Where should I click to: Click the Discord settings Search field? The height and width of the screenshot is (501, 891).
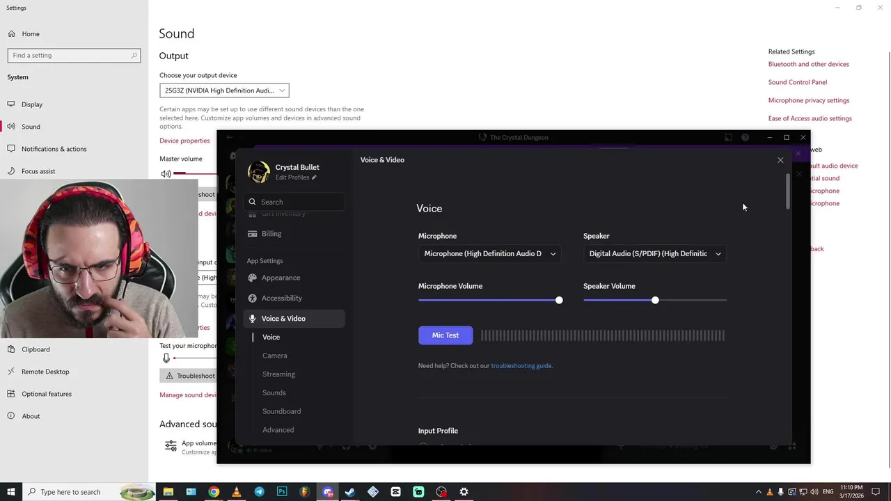click(294, 202)
